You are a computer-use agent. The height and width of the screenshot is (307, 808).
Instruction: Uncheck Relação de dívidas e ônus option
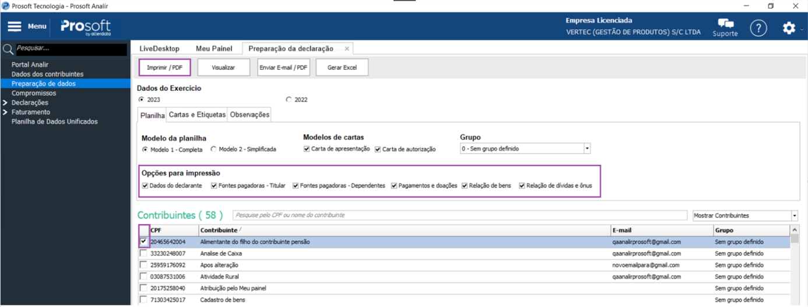(522, 186)
